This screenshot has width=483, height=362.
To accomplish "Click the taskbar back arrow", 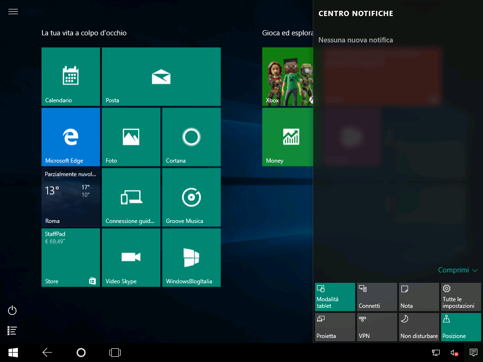I will pos(47,353).
